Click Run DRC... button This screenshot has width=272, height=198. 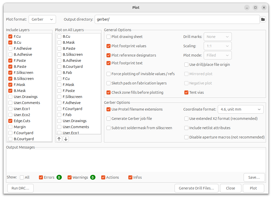[x=21, y=188]
